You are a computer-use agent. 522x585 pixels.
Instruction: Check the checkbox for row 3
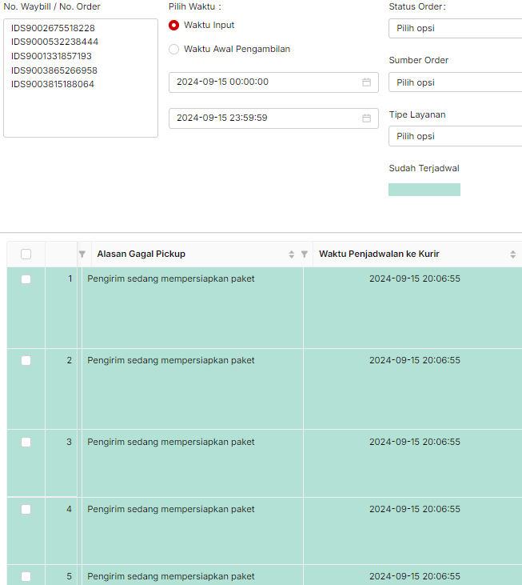tap(26, 442)
